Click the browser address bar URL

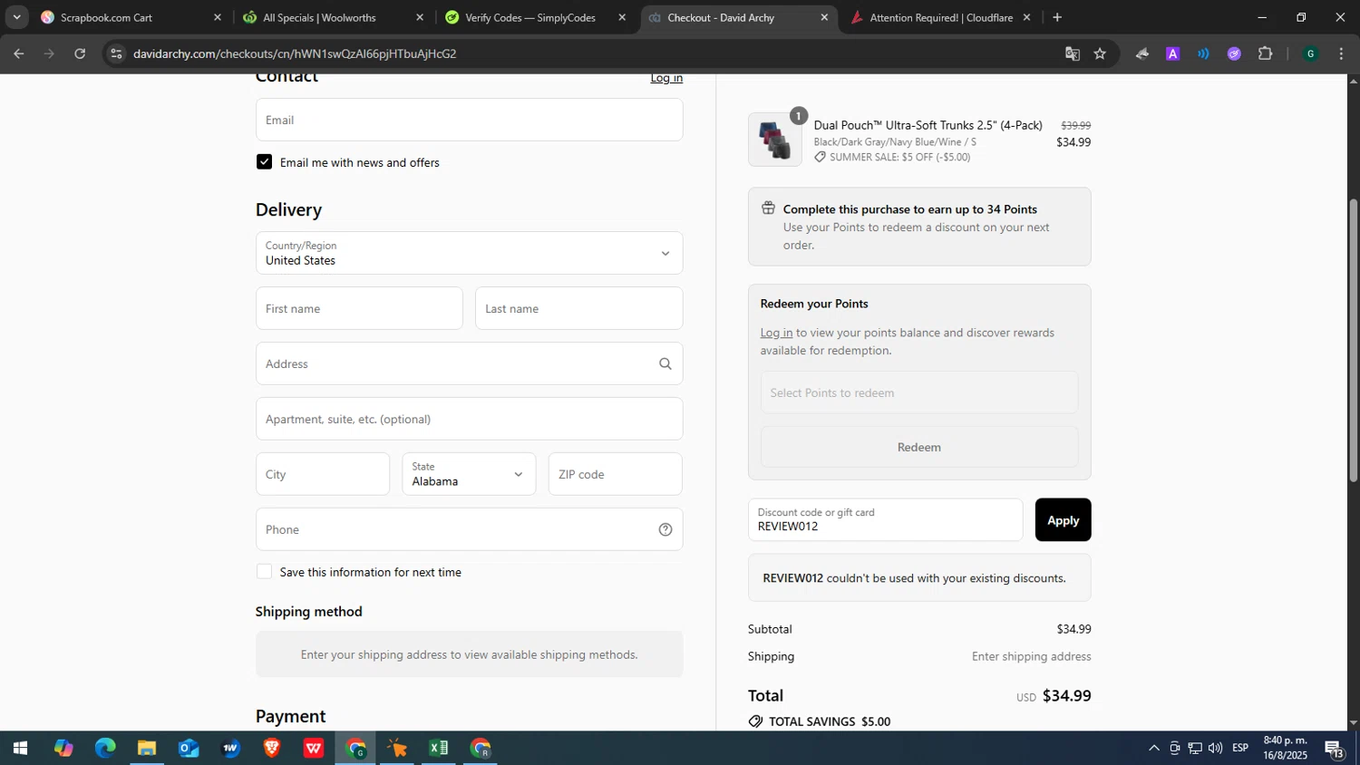[x=295, y=53]
